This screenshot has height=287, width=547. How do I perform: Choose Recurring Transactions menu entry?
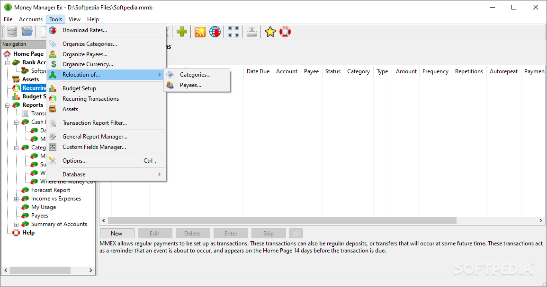[x=107, y=98]
